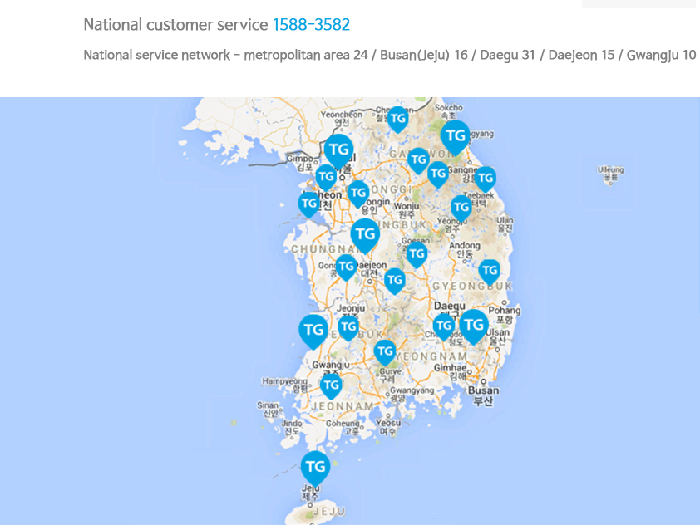Open the large TG marker above Jeju
This screenshot has height=525, width=700.
pyautogui.click(x=316, y=468)
